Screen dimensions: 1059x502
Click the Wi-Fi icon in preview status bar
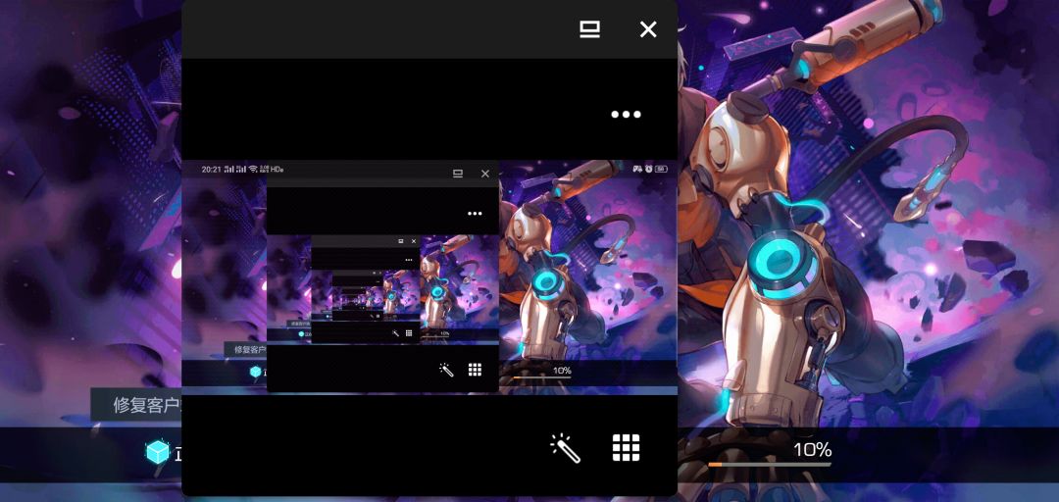253,169
